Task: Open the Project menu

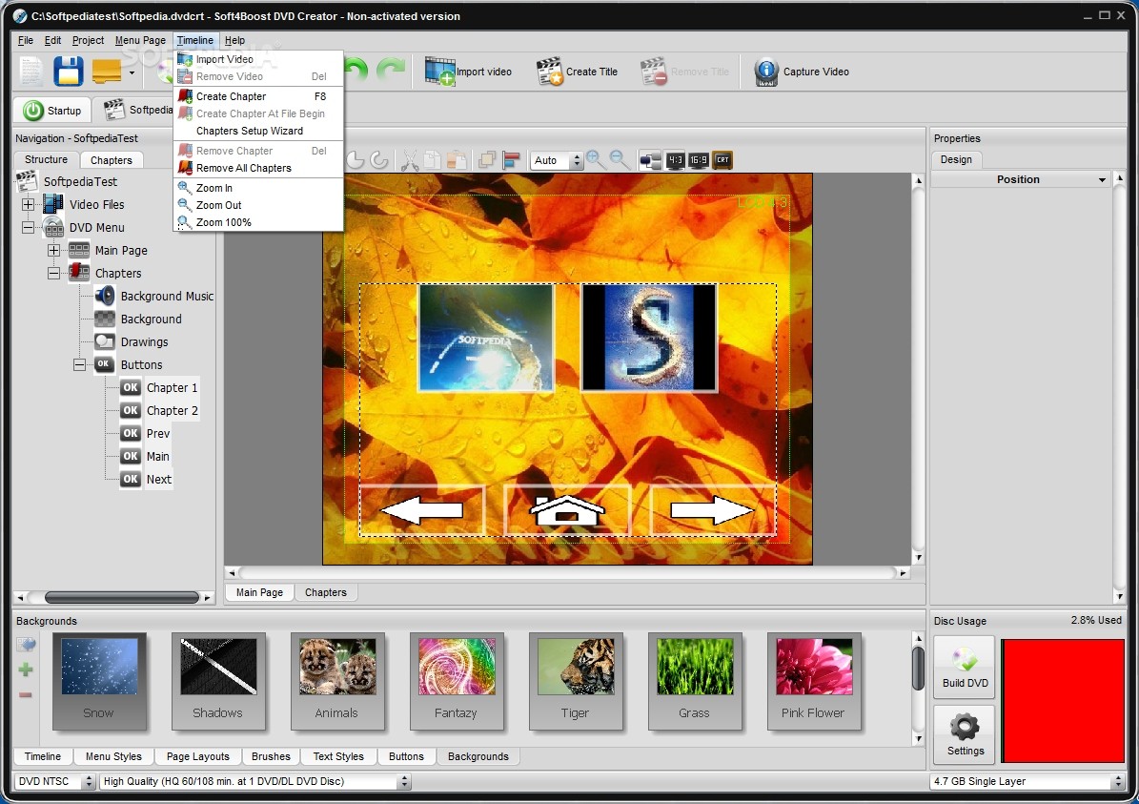Action: click(x=88, y=41)
